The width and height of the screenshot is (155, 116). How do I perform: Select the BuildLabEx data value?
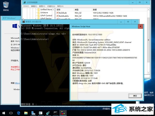click(110, 16)
